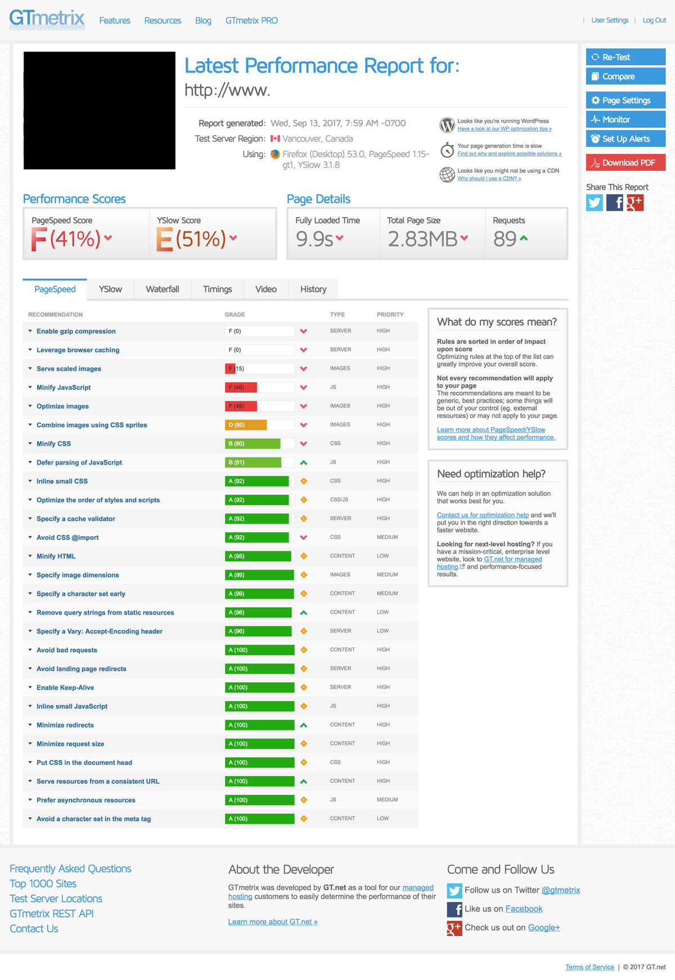Open the Video tab
This screenshot has height=980, width=675.
tap(266, 289)
